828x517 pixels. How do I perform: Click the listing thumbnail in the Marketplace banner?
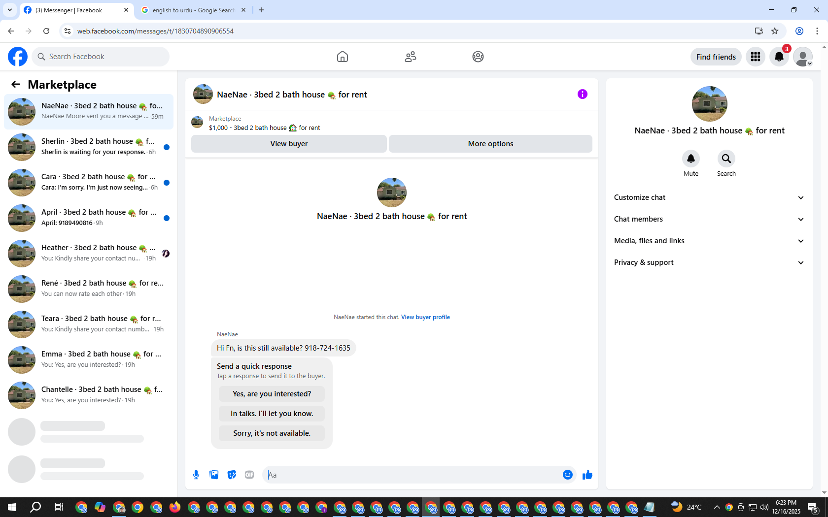(197, 122)
